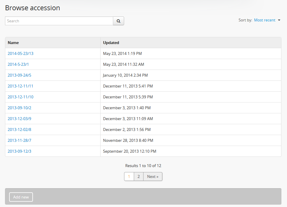Open accession 2013-12-11/10

21,97
